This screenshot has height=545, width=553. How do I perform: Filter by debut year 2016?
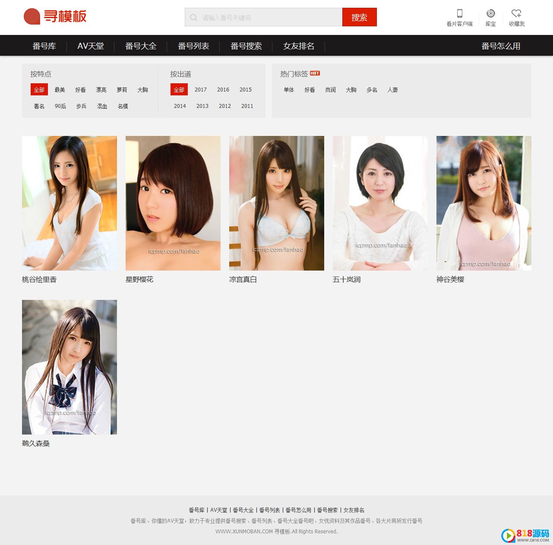223,90
